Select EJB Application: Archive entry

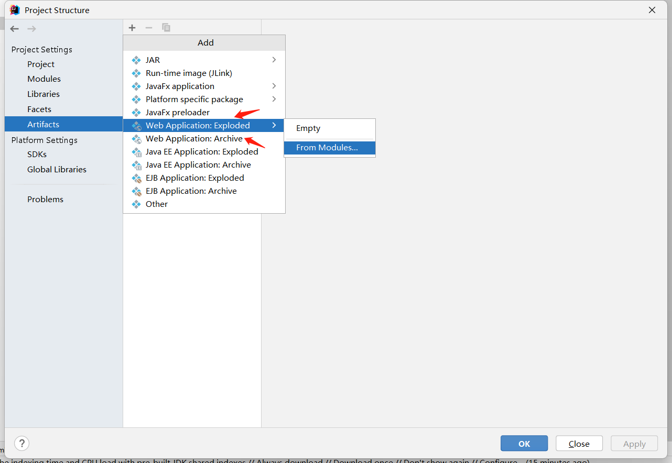coord(204,191)
